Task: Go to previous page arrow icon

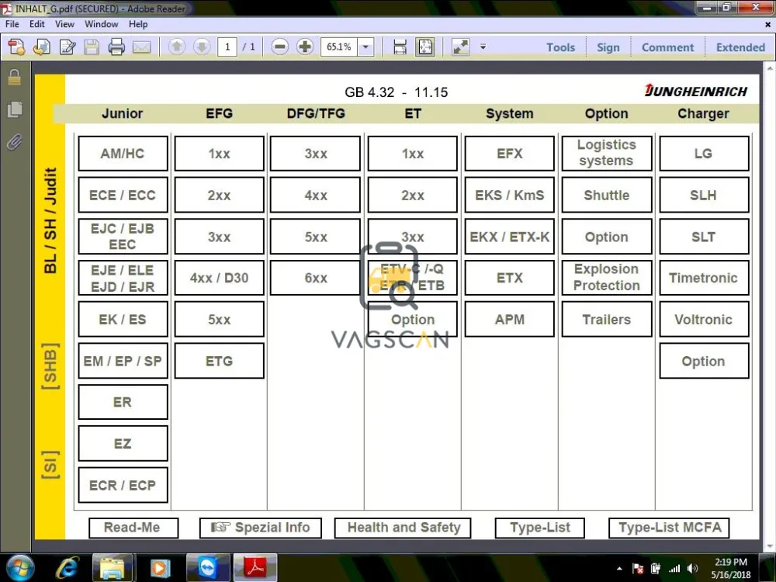Action: tap(177, 47)
